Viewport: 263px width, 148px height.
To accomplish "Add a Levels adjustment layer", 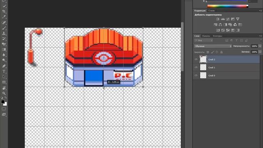I will click(x=223, y=19).
